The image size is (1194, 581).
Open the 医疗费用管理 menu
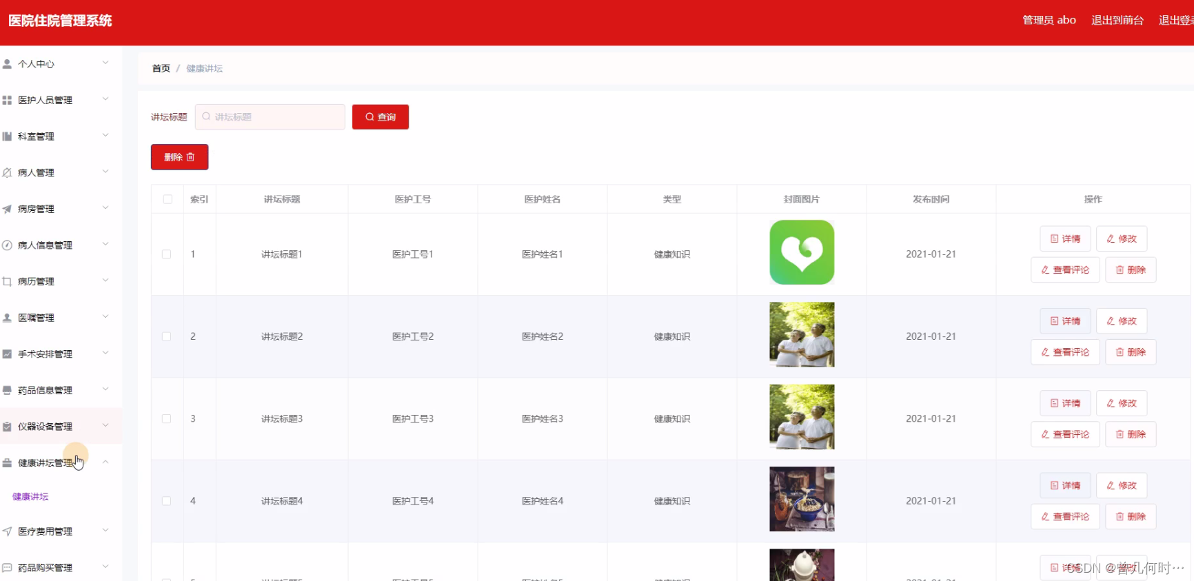point(61,531)
